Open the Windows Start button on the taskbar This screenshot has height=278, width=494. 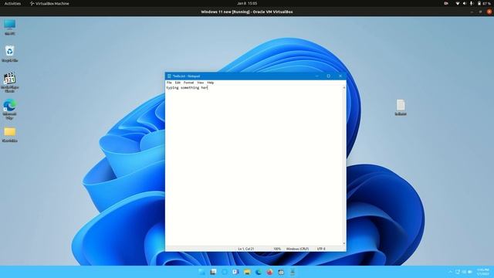(x=201, y=272)
